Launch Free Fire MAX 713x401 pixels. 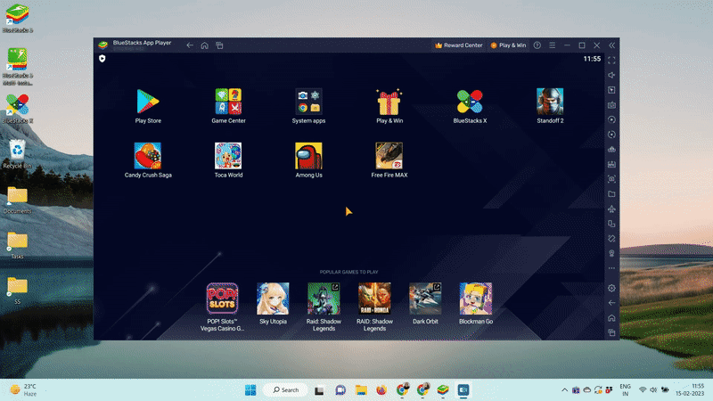click(x=389, y=156)
